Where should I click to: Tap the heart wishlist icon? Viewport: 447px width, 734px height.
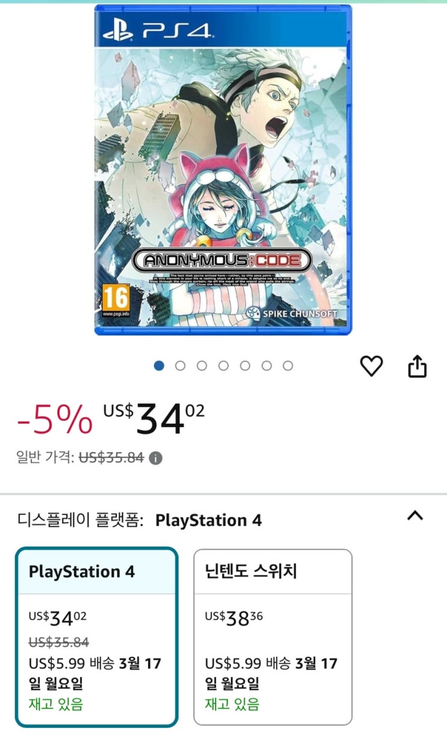tap(371, 366)
